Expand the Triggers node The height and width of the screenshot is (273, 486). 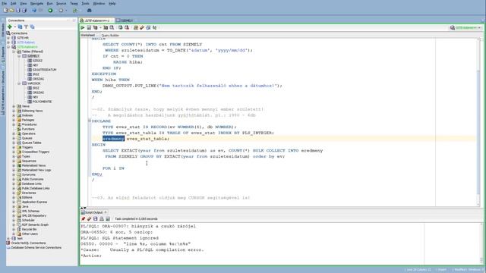tap(14, 147)
